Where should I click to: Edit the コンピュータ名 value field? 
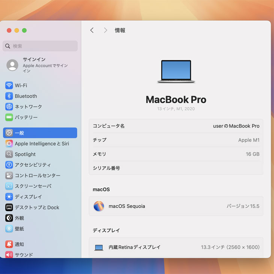click(x=236, y=126)
